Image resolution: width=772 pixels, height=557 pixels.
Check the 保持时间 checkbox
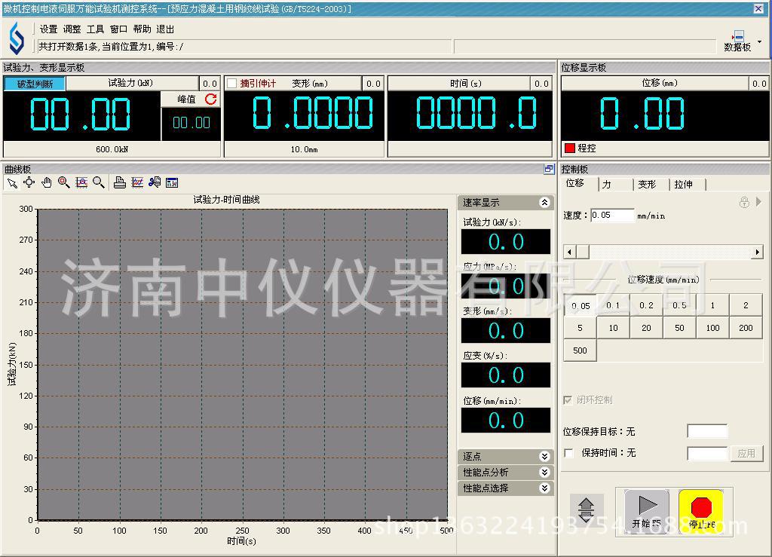click(x=569, y=453)
